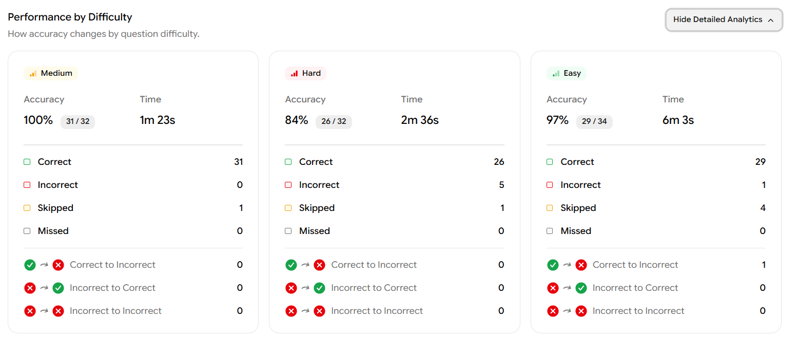Collapse analytics using the chevron arrow
Screen dimensions: 797x341
click(770, 20)
